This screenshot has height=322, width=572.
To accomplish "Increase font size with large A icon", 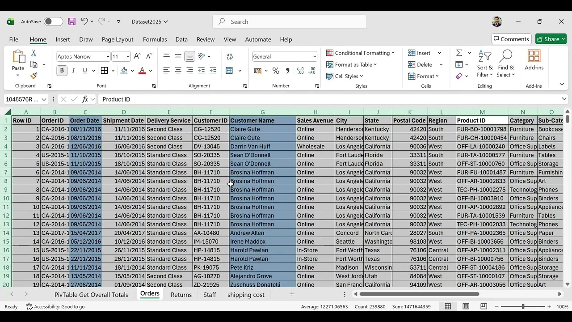I will point(137,56).
